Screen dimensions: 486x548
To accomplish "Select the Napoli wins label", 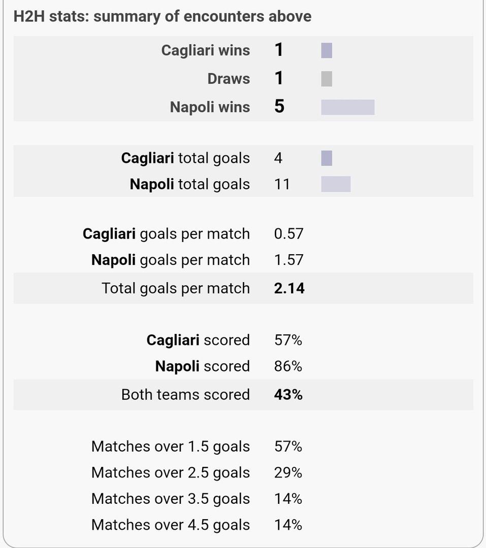I will click(x=210, y=107).
